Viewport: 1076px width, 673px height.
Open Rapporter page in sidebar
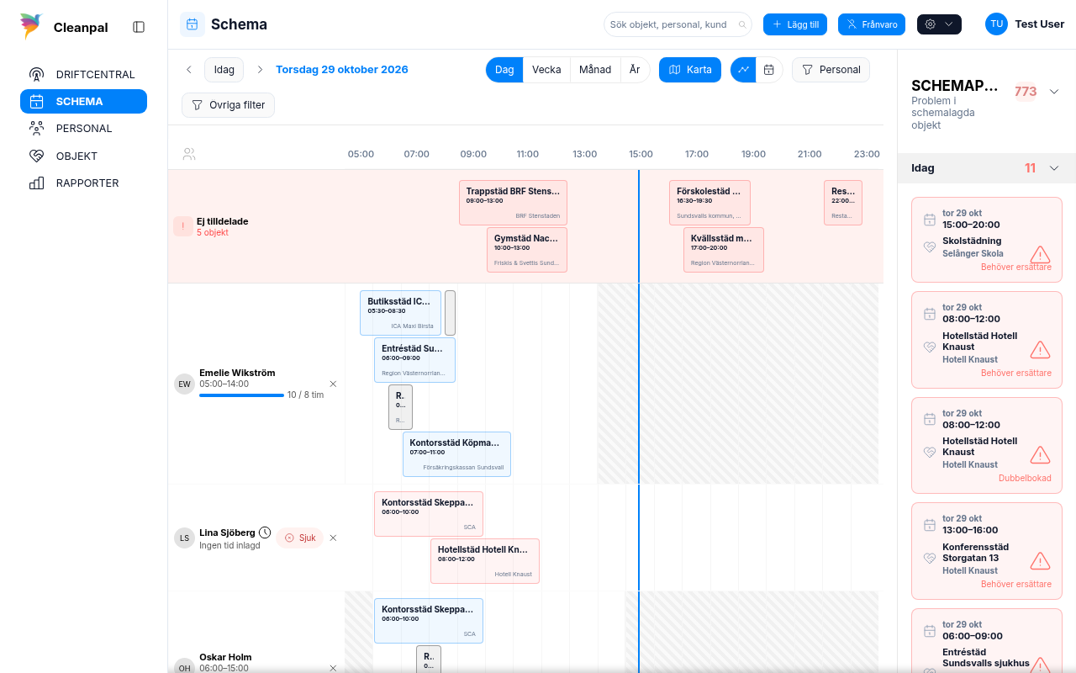click(x=83, y=183)
